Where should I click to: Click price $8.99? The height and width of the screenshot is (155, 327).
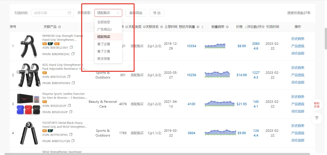coord(242,46)
